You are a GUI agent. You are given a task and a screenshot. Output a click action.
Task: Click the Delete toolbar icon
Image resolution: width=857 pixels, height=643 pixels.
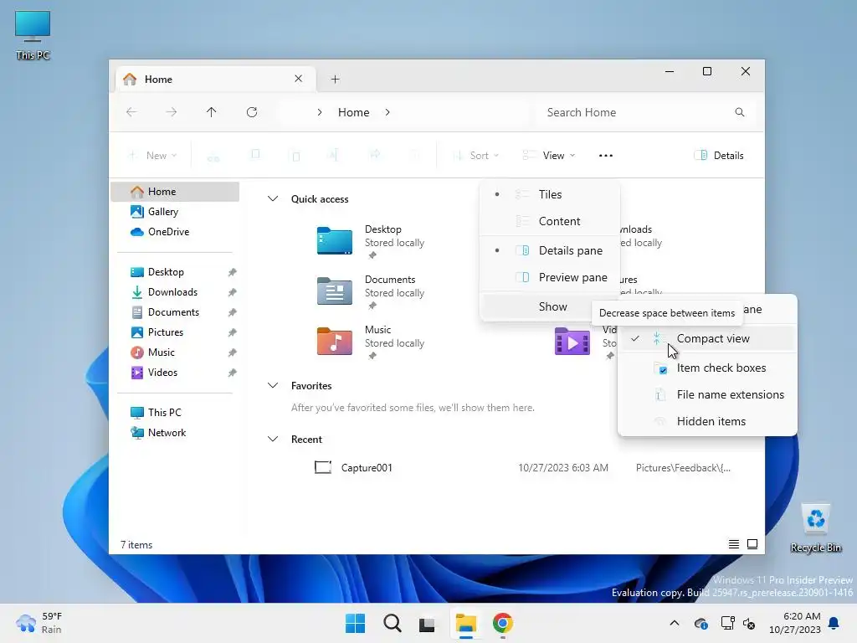pyautogui.click(x=415, y=155)
